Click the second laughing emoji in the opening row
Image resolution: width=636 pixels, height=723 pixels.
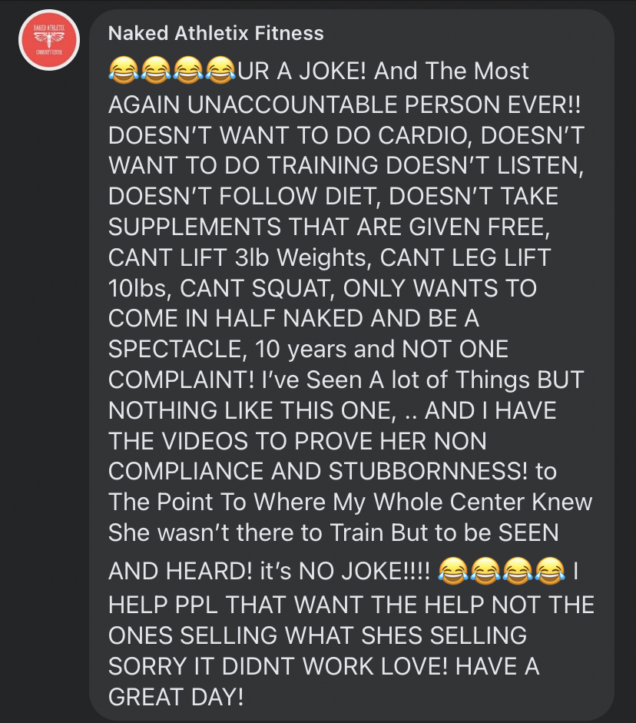point(156,71)
